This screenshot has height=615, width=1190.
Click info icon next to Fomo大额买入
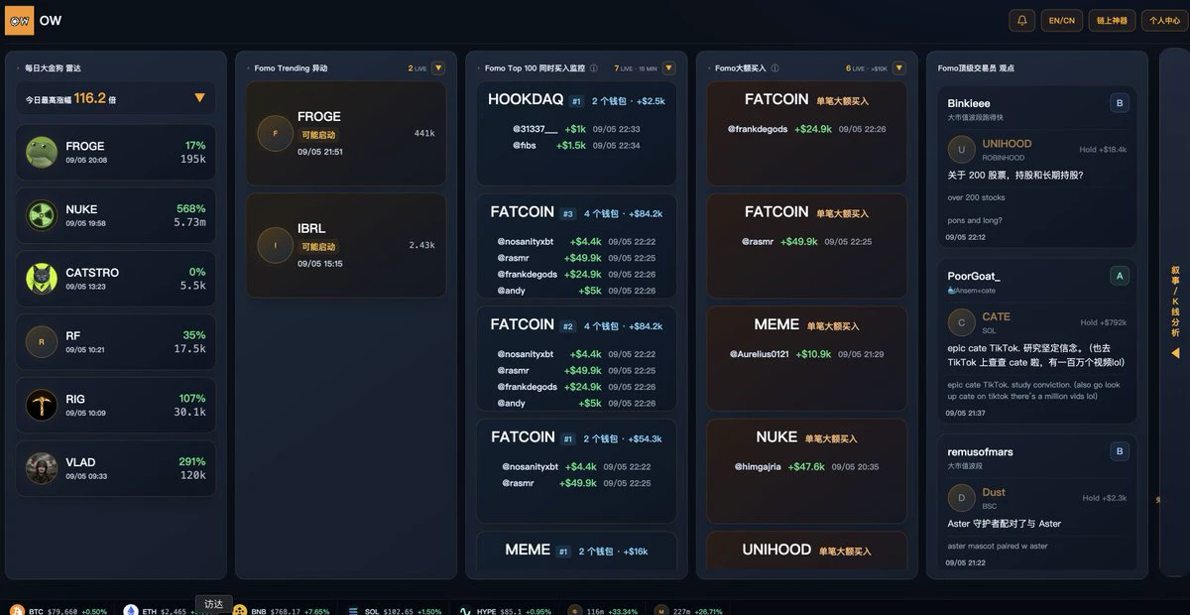(775, 68)
